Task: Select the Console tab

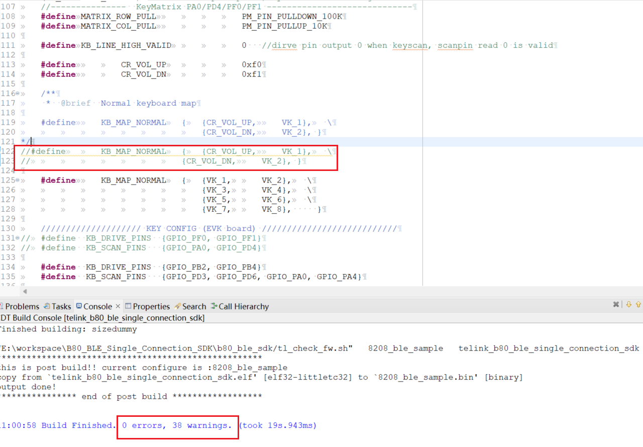Action: pyautogui.click(x=94, y=306)
